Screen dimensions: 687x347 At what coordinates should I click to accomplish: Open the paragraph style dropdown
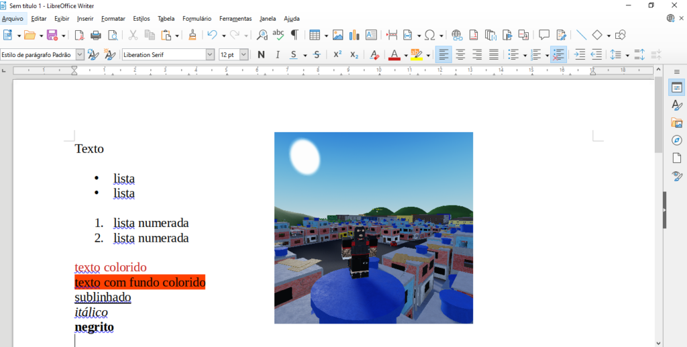point(80,54)
